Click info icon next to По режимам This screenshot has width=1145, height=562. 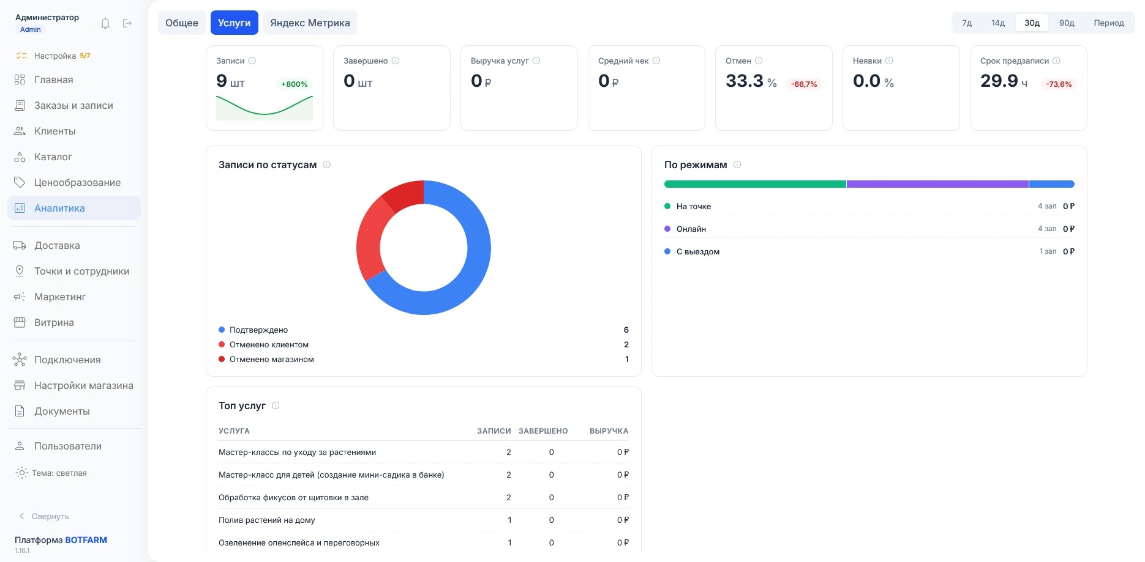click(737, 165)
